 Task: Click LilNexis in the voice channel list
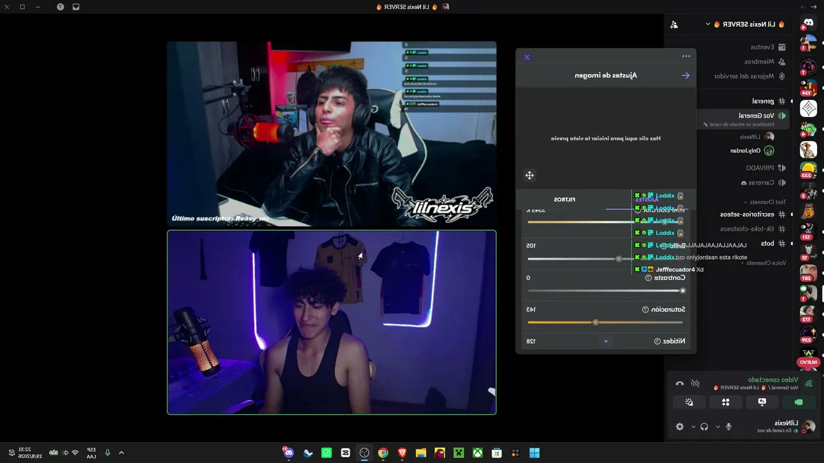pyautogui.click(x=756, y=136)
